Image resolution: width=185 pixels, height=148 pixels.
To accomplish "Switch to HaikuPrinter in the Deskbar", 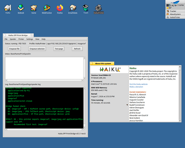I will pyautogui.click(x=175, y=17).
